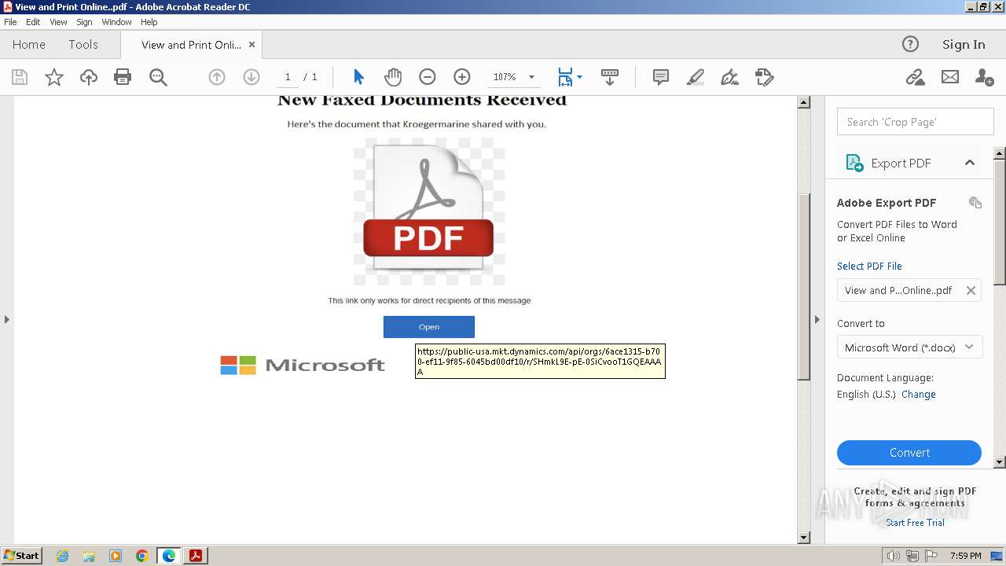Add a sticky note comment
The height and width of the screenshot is (566, 1006).
click(x=661, y=77)
